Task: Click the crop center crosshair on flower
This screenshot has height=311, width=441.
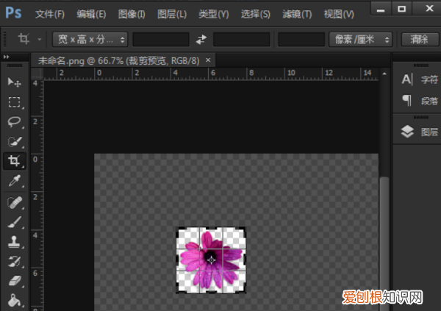Action: pos(211,260)
